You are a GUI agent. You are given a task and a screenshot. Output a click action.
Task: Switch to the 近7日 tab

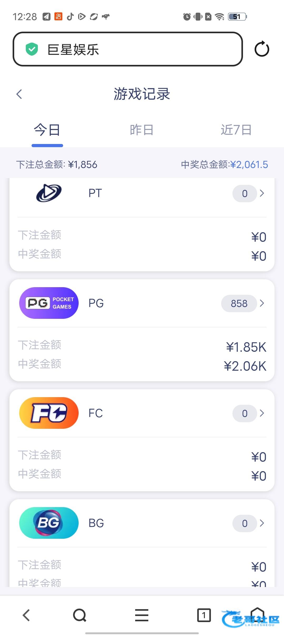pyautogui.click(x=236, y=130)
